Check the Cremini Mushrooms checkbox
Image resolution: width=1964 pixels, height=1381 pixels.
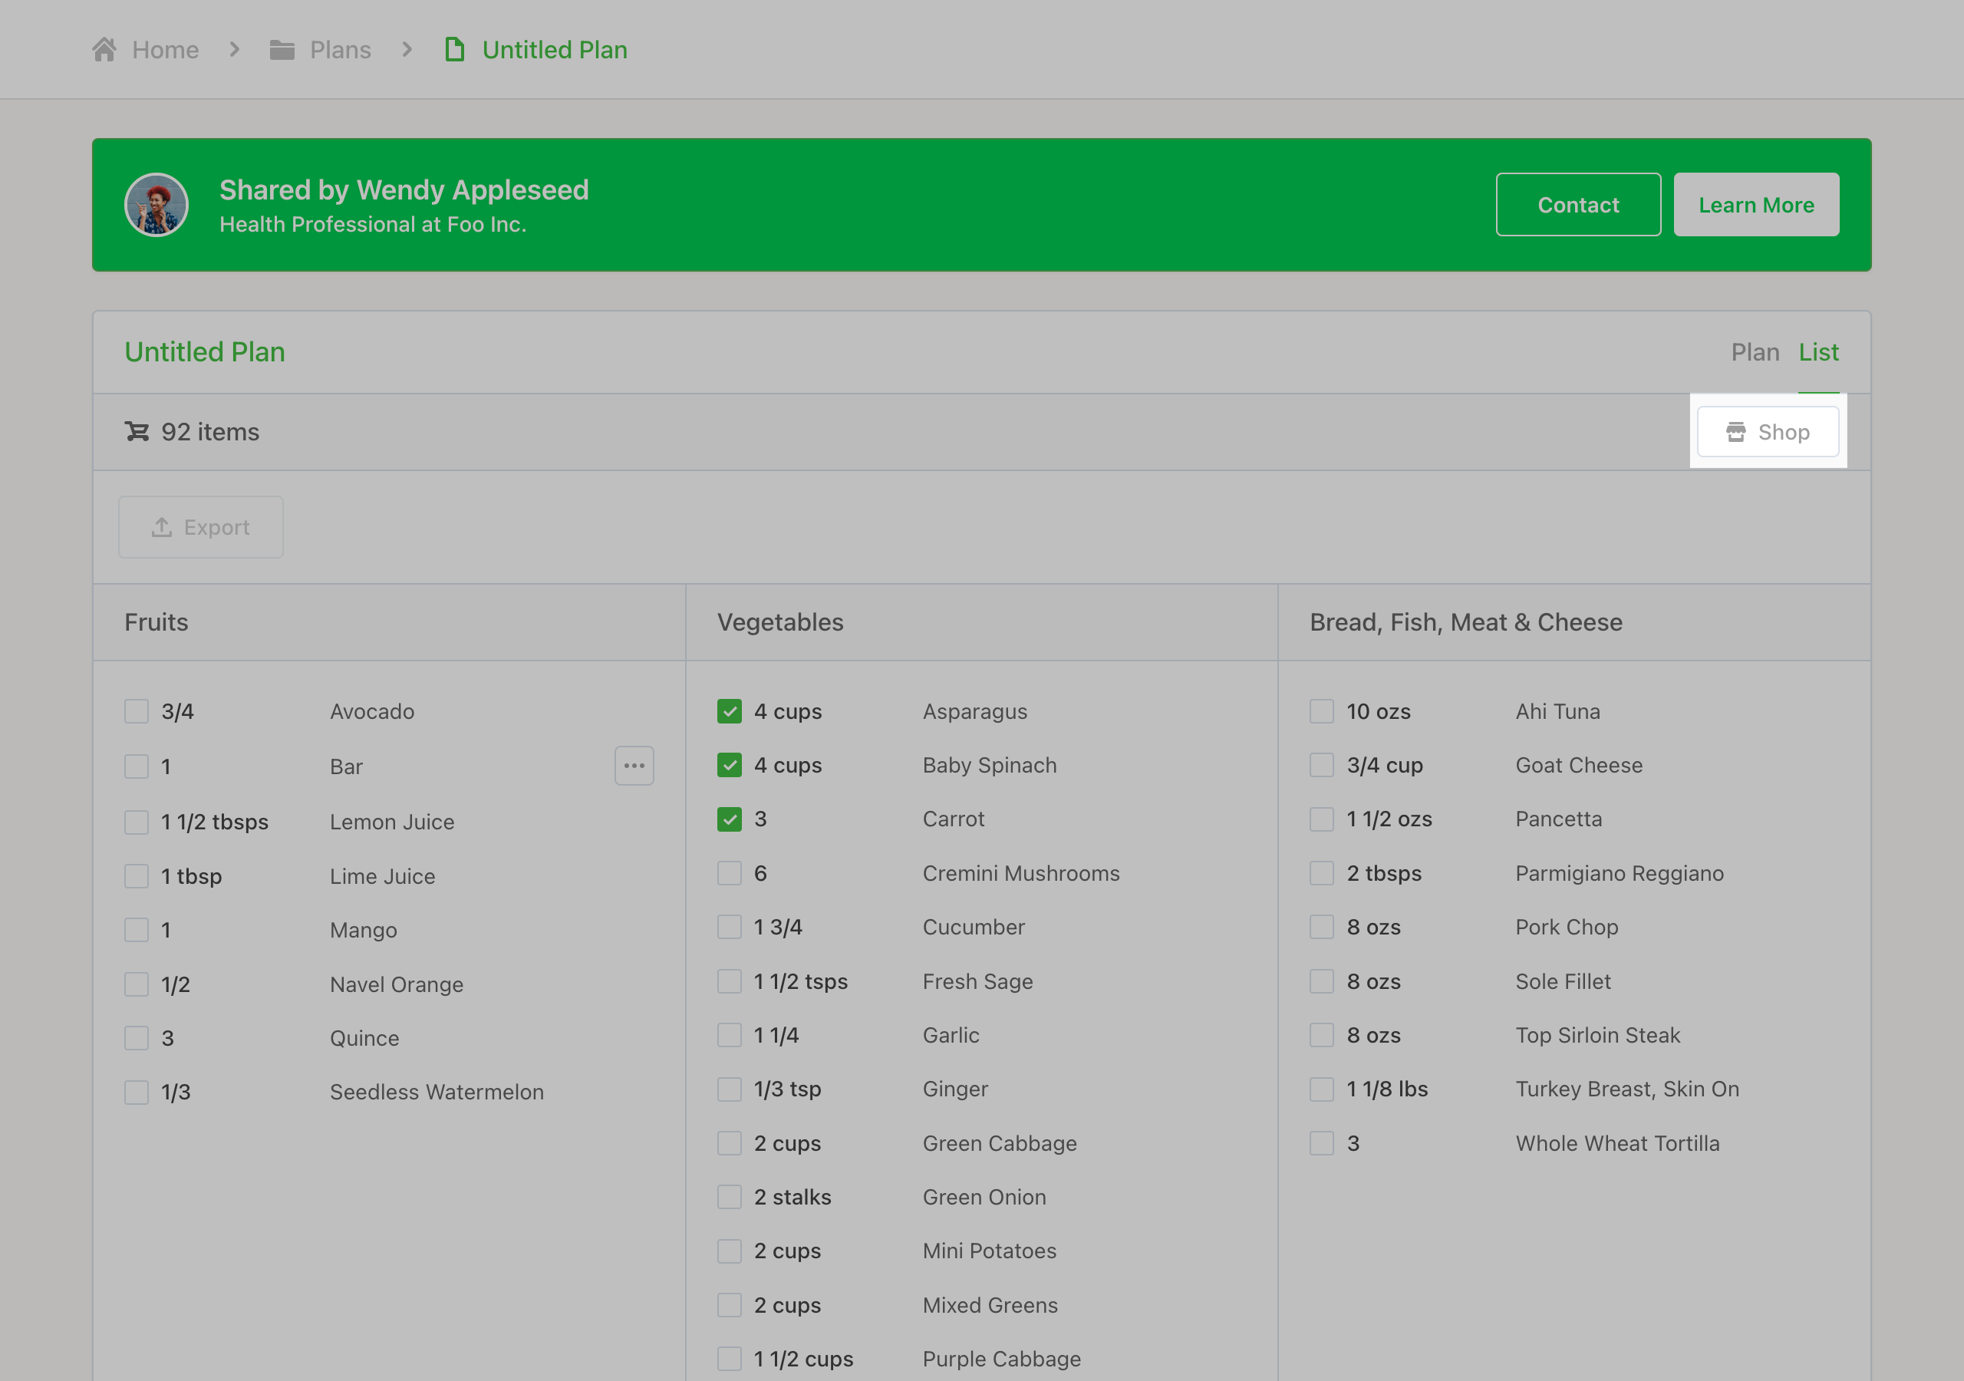coord(729,873)
